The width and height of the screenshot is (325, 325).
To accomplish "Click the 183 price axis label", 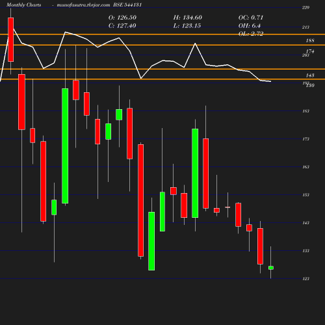I will pyautogui.click(x=305, y=111).
